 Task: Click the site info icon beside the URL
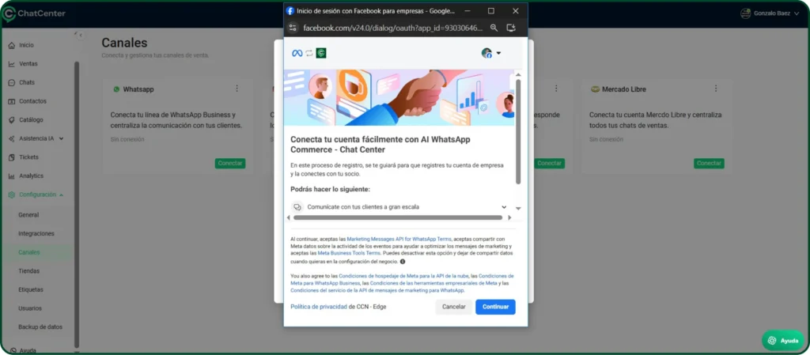click(293, 27)
